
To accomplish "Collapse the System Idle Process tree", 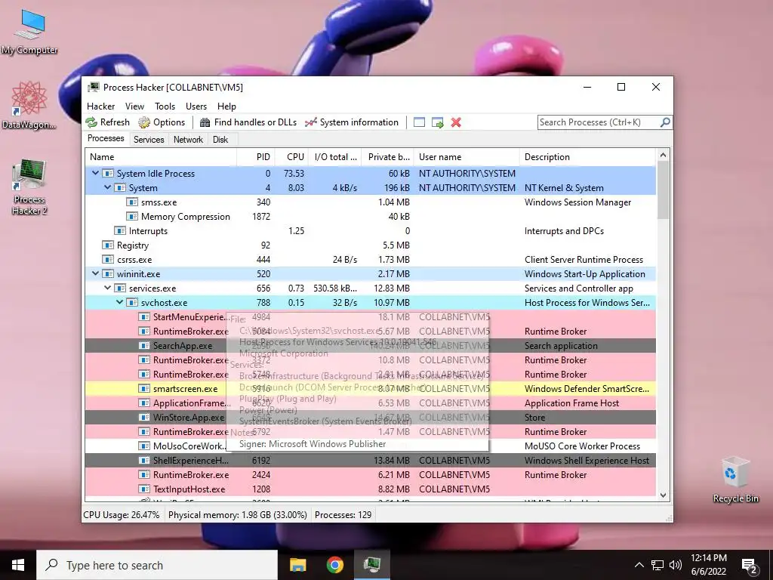I will (x=95, y=173).
